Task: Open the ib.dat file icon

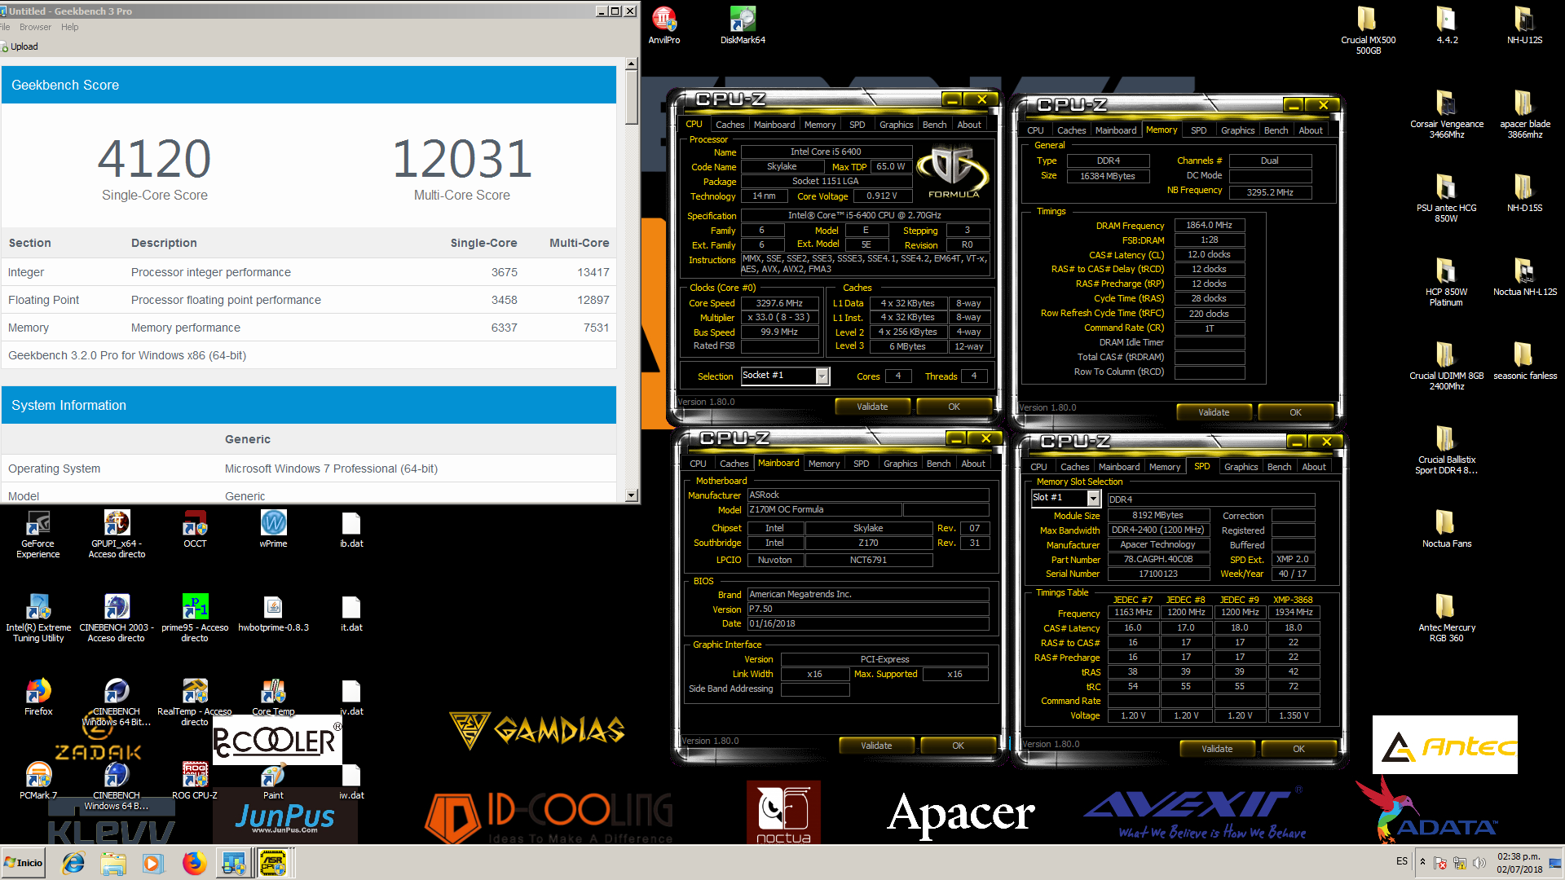Action: (x=351, y=529)
